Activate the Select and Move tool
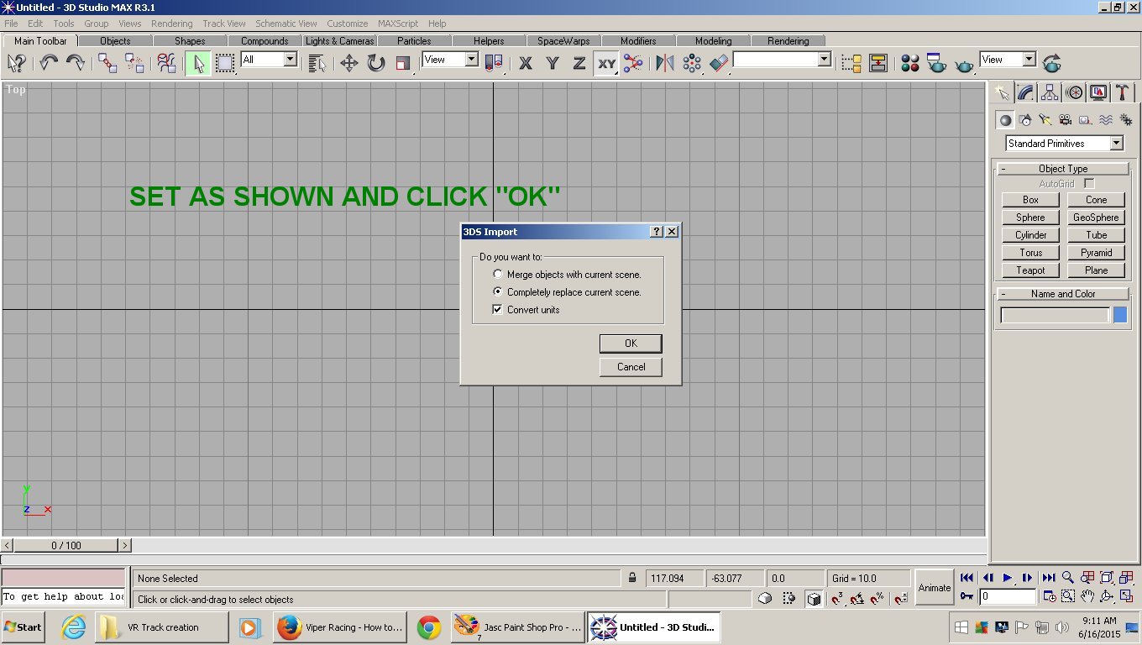This screenshot has height=645, width=1142. point(349,63)
